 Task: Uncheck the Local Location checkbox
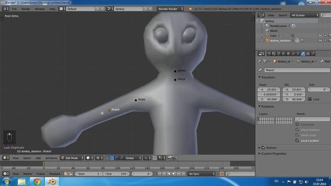click(x=297, y=140)
